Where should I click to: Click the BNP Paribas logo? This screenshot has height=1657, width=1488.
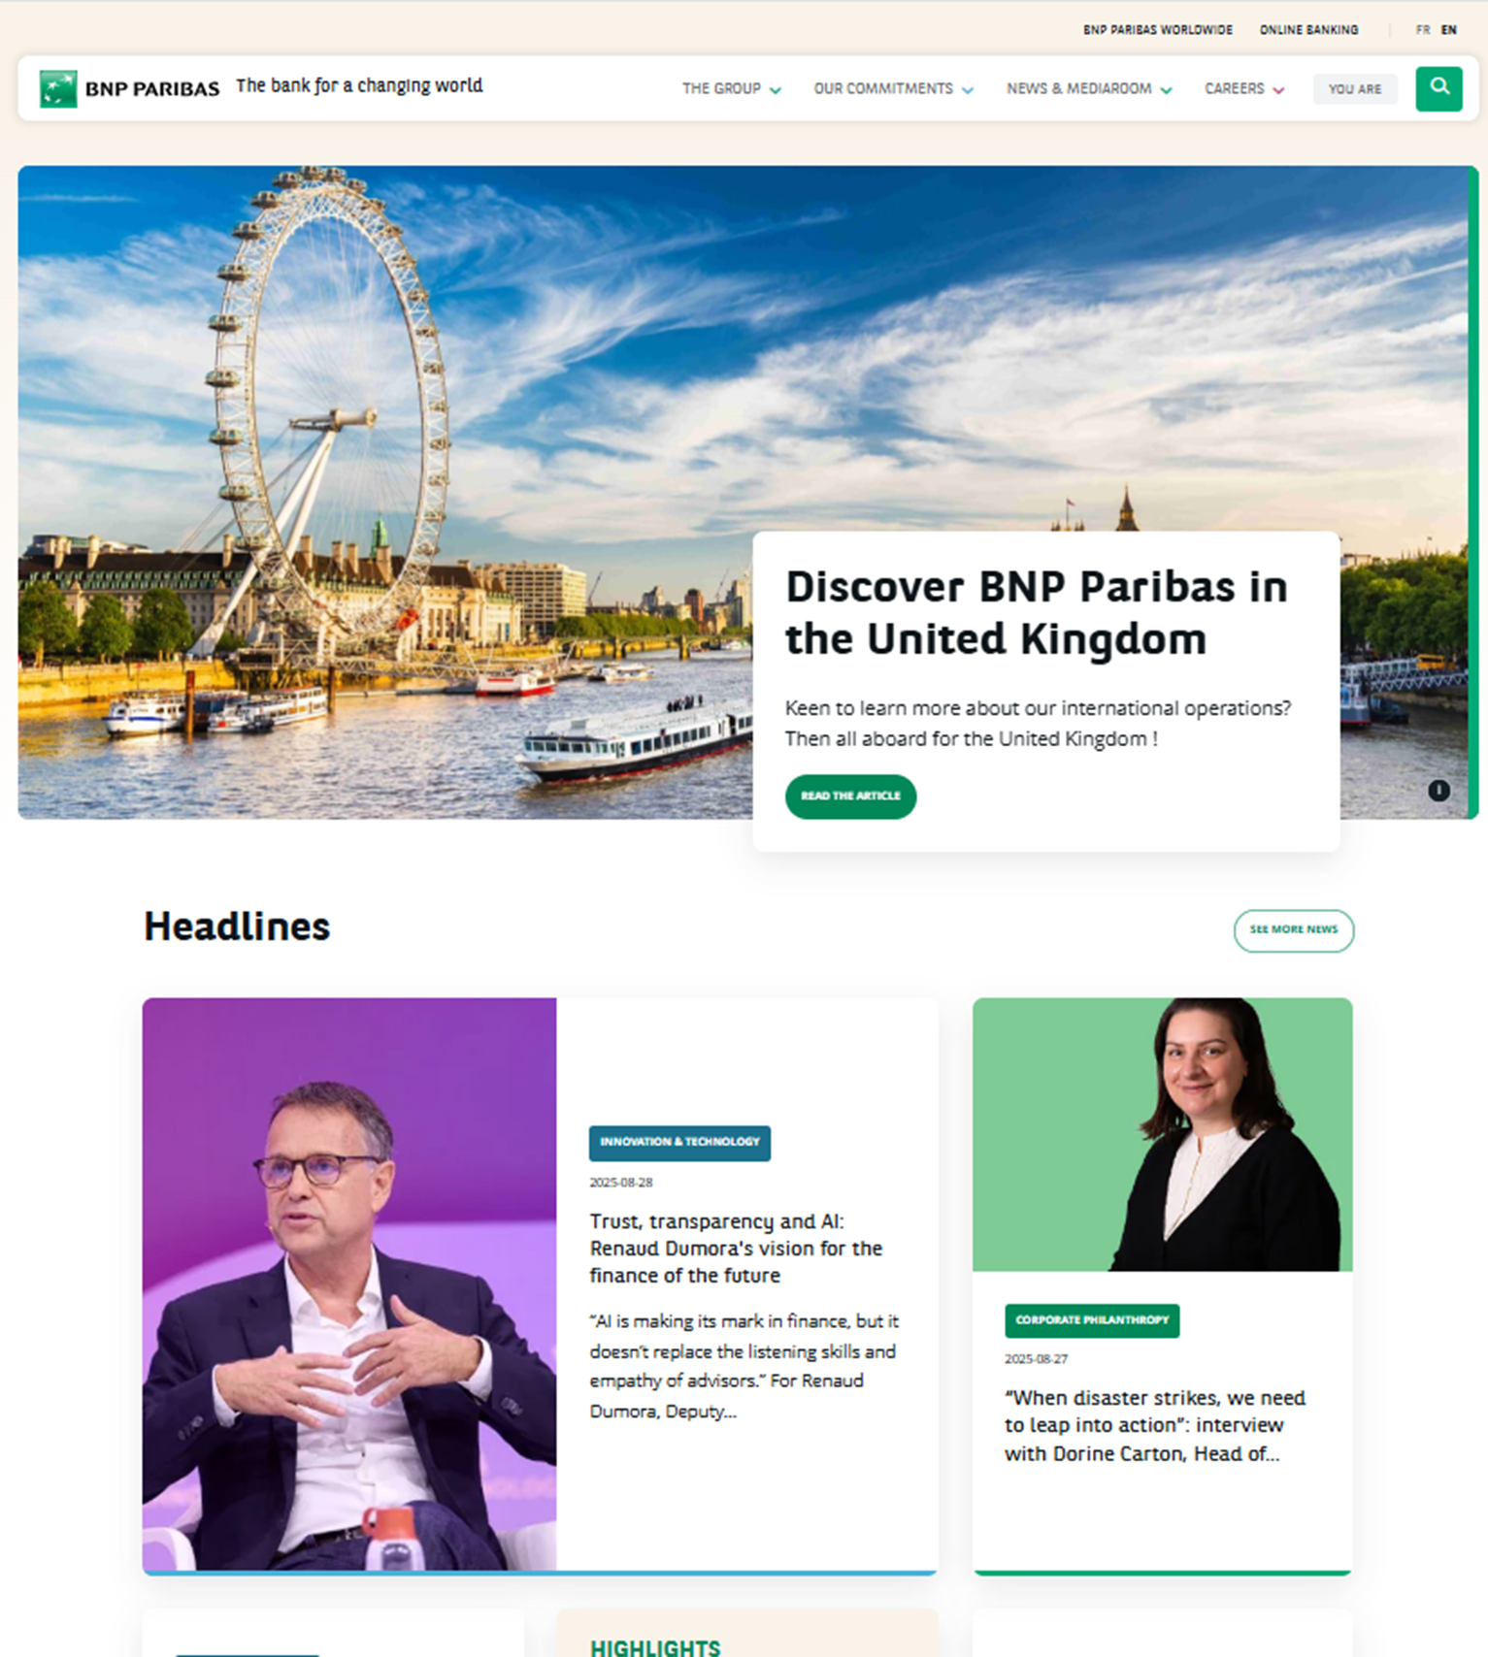(x=130, y=88)
